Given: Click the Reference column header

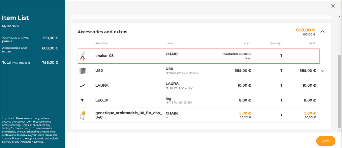Looking at the screenshot, I should point(101,43).
